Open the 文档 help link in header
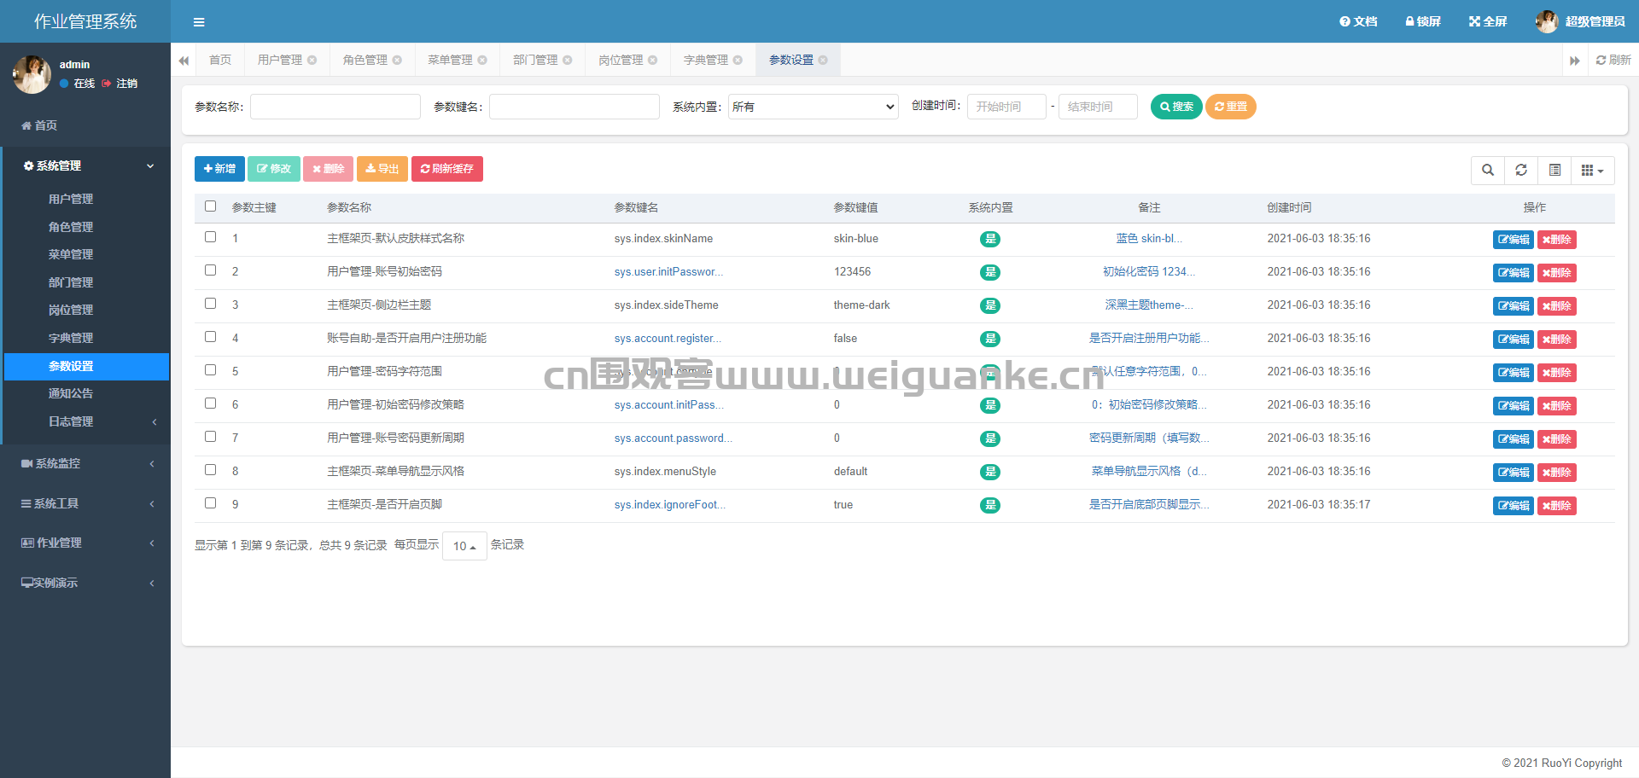 (x=1358, y=21)
